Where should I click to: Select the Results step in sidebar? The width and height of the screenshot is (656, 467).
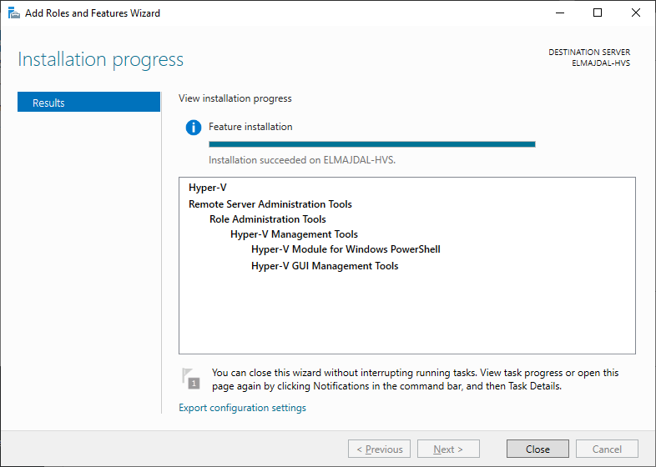pos(88,103)
